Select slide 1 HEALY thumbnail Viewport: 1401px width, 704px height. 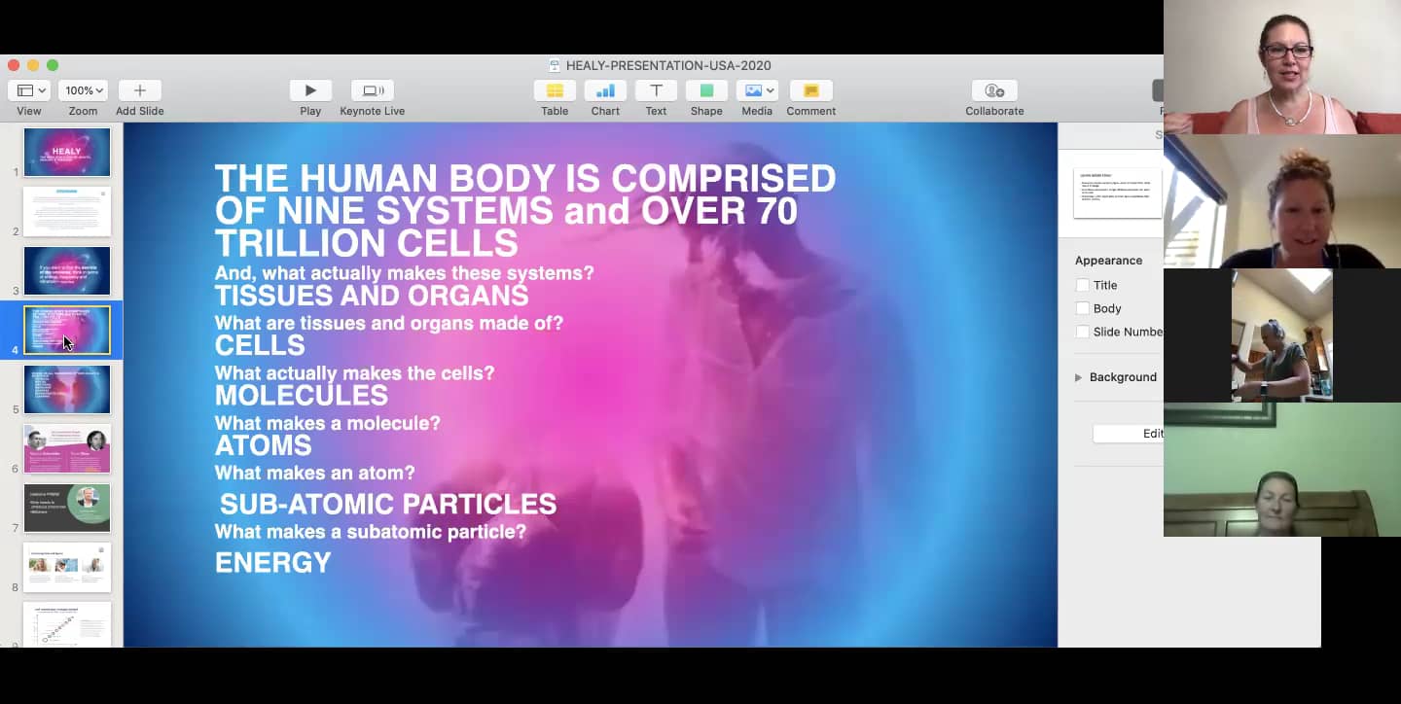67,153
